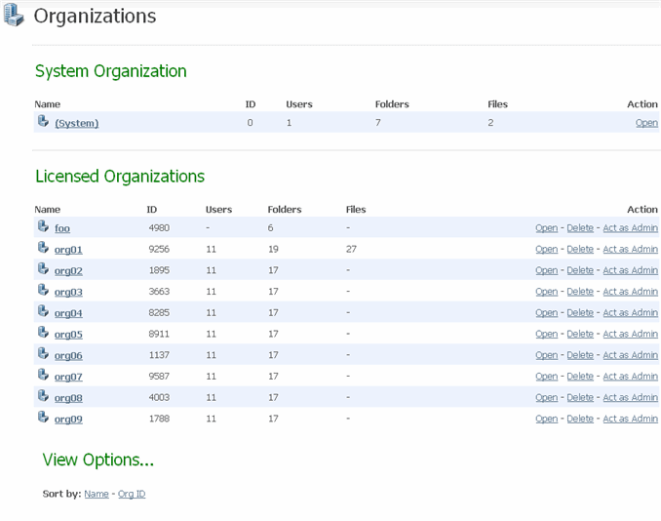
Task: Click the icon beside org03
Action: 43,291
